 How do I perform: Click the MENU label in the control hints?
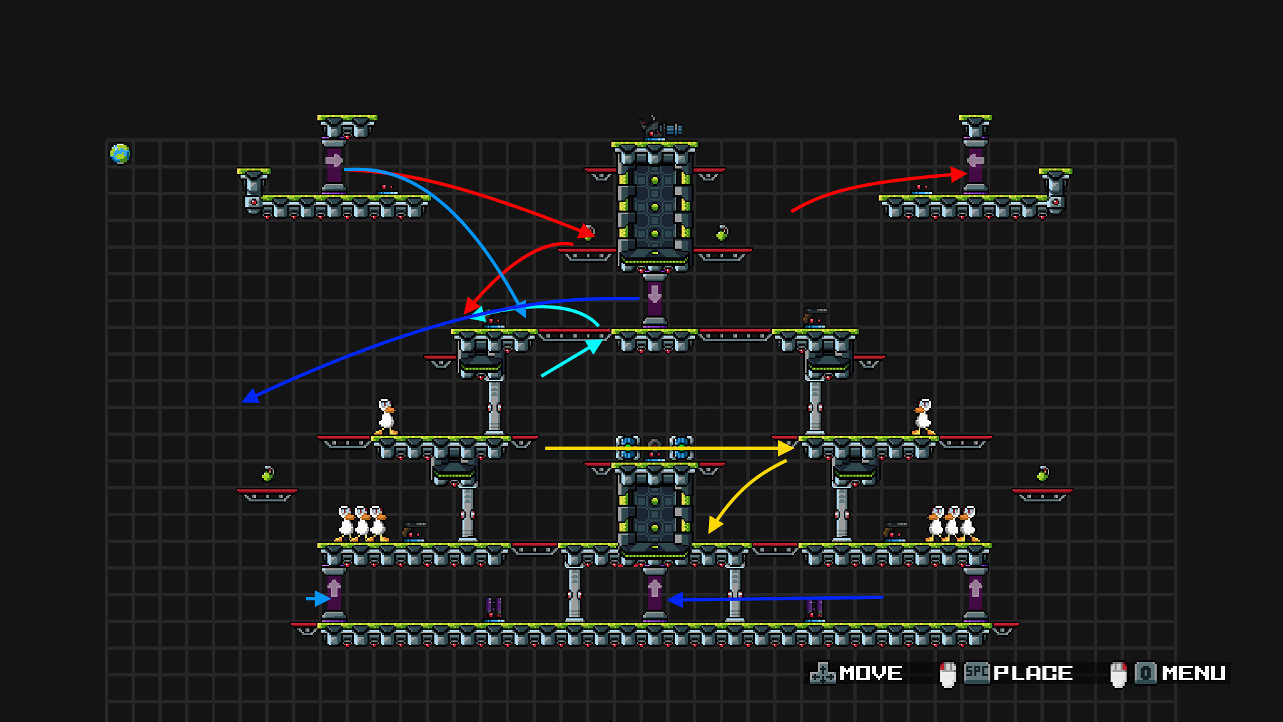click(x=1193, y=673)
